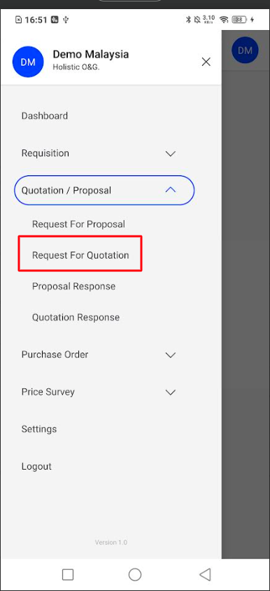Screen dimensions: 270x591
Task: Expand the Price Survey chevron
Action: click(171, 393)
